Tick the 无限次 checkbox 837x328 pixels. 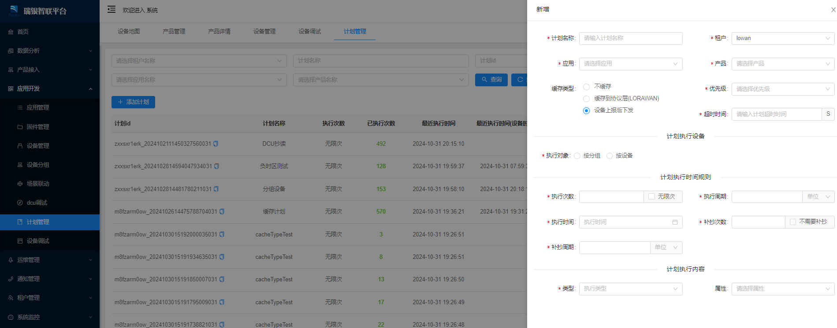coord(651,196)
